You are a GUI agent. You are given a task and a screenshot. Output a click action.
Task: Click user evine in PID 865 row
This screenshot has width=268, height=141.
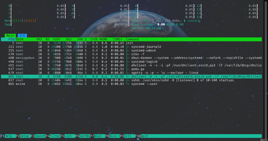(x=20, y=84)
